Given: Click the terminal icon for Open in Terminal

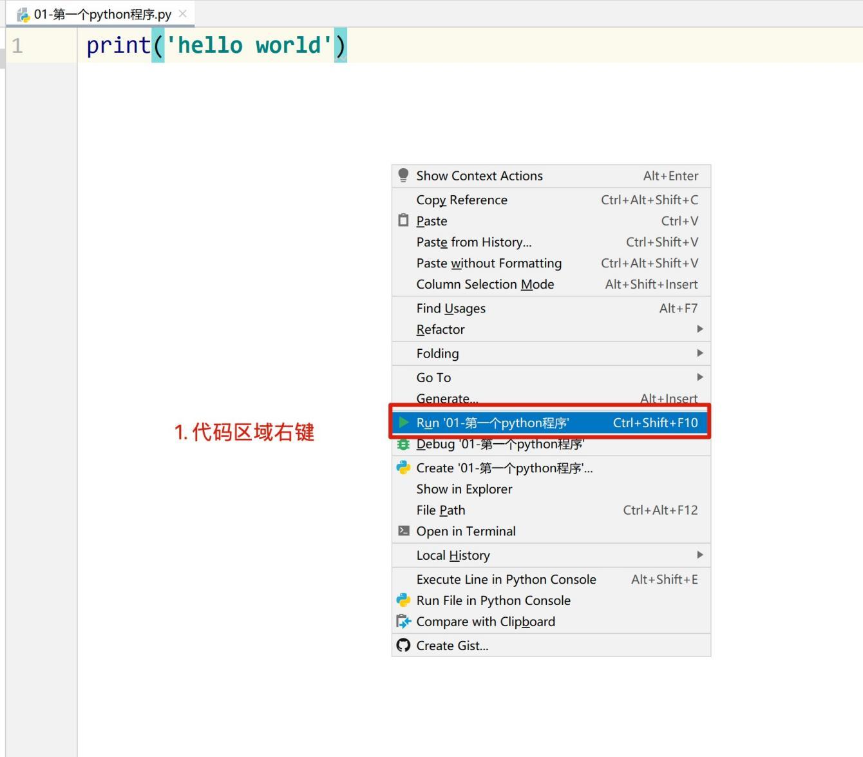Looking at the screenshot, I should coord(404,531).
